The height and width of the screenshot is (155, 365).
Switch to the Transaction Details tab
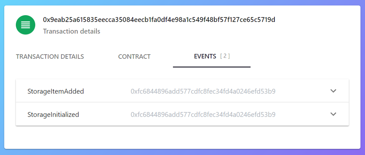tap(50, 56)
